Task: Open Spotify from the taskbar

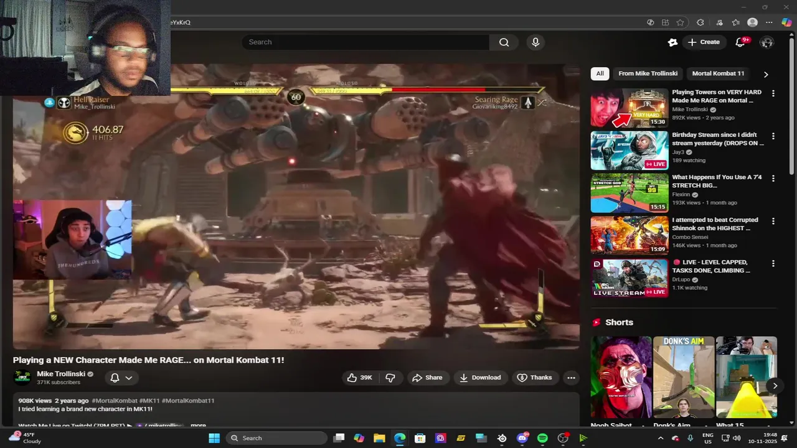Action: click(x=542, y=438)
